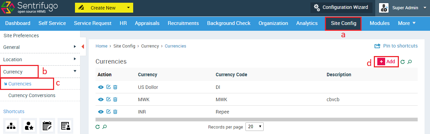View the US Dollor row
This screenshot has width=430, height=134.
[x=101, y=87]
